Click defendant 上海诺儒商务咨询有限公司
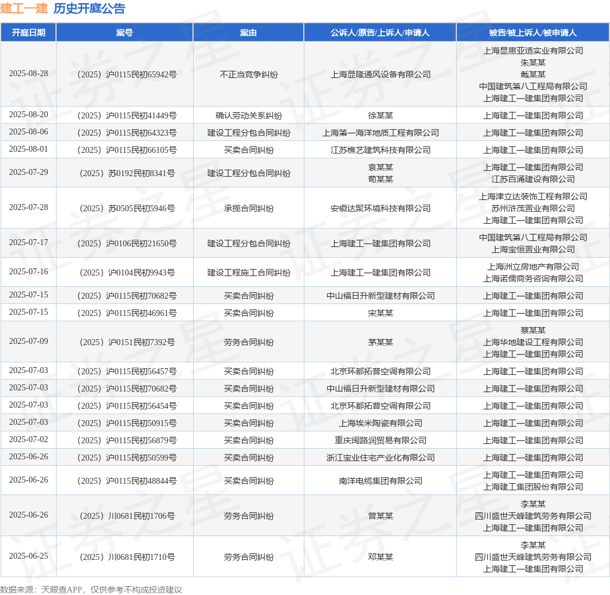Screen dimensions: 610x595 (x=533, y=278)
